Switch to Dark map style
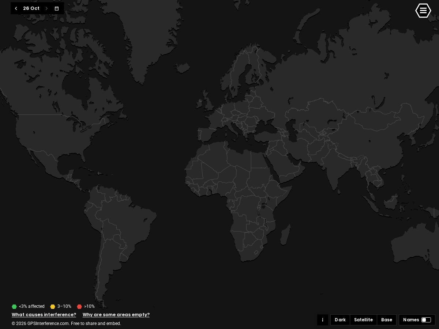Image resolution: width=439 pixels, height=329 pixels. click(340, 320)
